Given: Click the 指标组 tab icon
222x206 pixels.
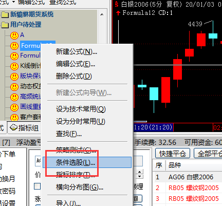Looking at the screenshot, I should pos(13,127).
